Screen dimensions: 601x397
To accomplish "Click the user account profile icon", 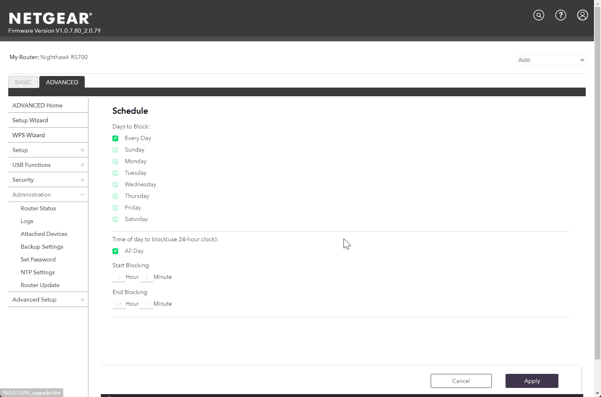I will point(582,15).
